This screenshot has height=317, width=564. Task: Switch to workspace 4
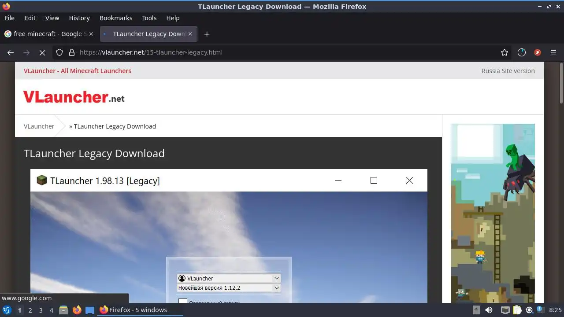click(51, 310)
